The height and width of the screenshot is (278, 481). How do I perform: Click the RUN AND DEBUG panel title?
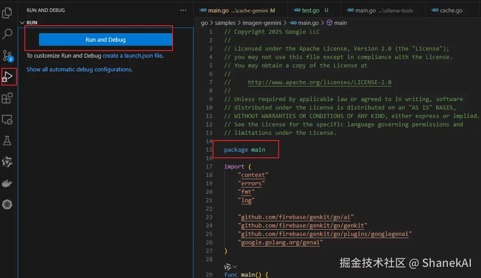coord(46,10)
